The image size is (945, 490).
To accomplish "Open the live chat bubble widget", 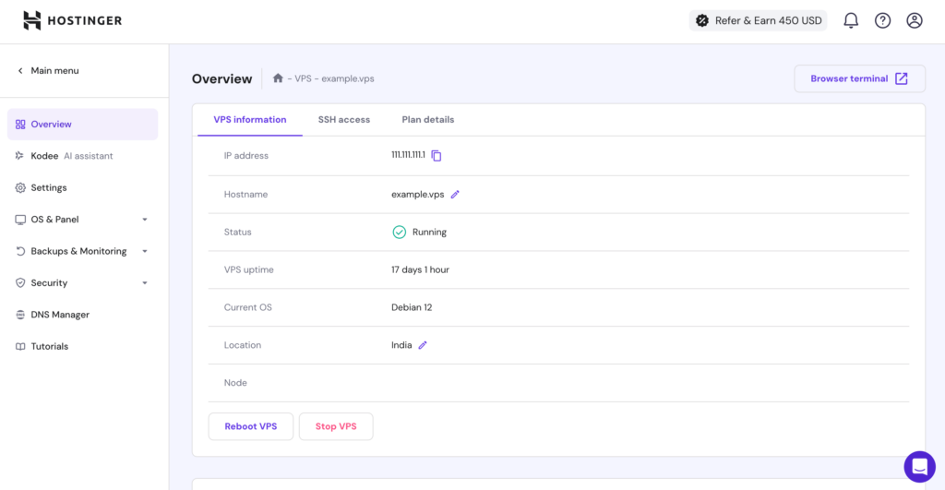I will pos(919,467).
